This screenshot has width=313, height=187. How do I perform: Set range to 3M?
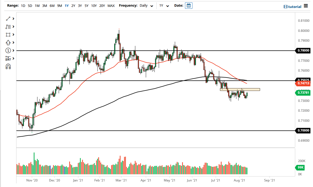45,6
